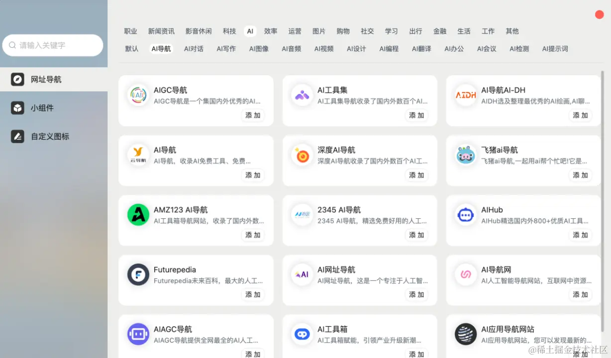611x358 pixels.
Task: Select the 效率 category tab
Action: (271, 31)
